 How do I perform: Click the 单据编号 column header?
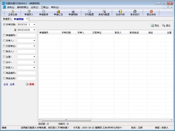point(49,32)
